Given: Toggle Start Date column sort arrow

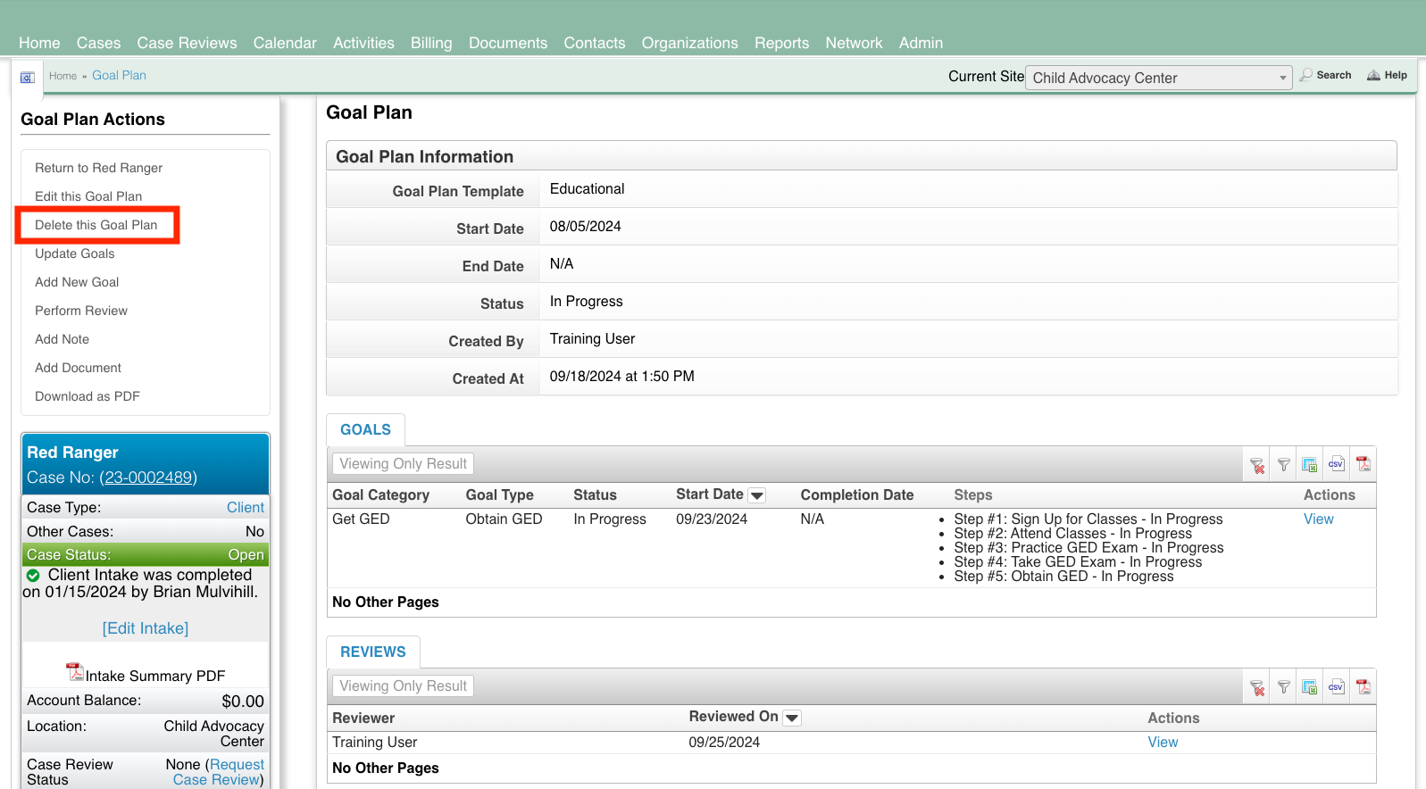Looking at the screenshot, I should pos(757,495).
